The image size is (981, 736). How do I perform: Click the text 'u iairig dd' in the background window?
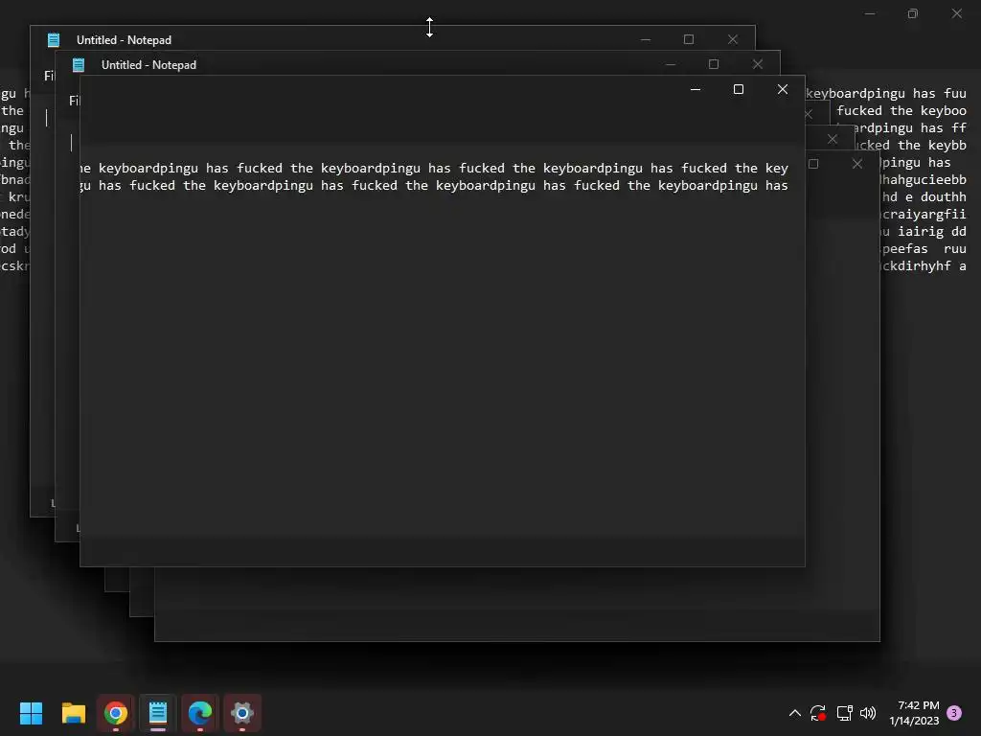pos(924,232)
